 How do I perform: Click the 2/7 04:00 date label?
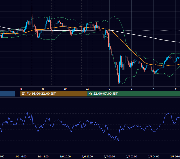tap(154, 156)
